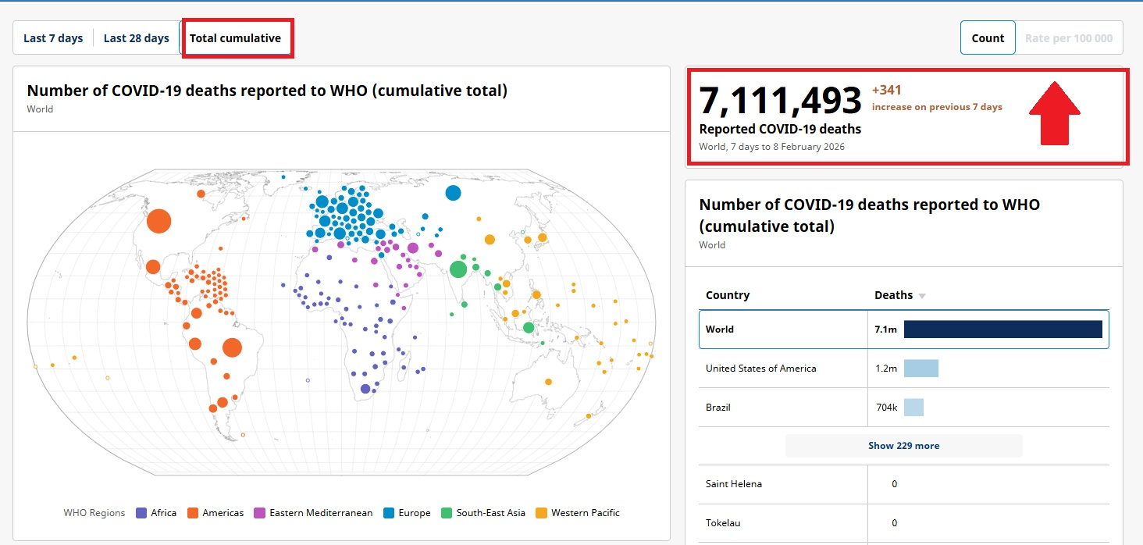Click the Country column header
Viewport: 1143px width, 545px height.
pyautogui.click(x=728, y=295)
